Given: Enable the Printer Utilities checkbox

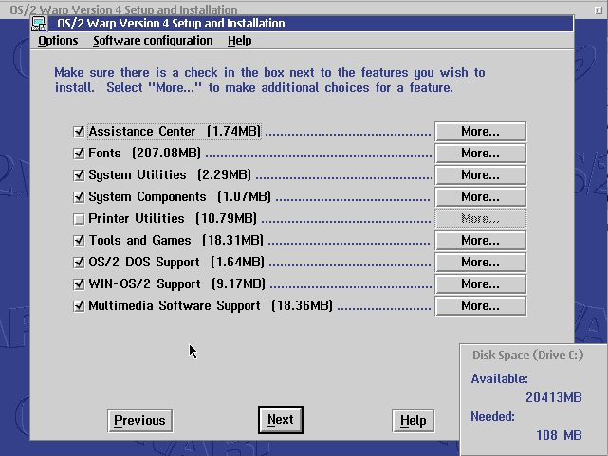Looking at the screenshot, I should tap(79, 219).
